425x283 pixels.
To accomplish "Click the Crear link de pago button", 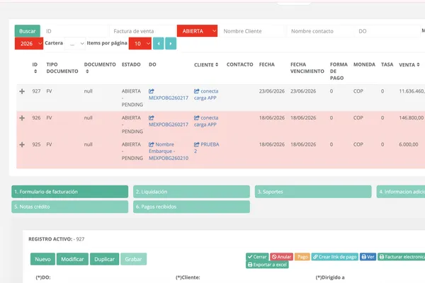I will click(x=335, y=257).
